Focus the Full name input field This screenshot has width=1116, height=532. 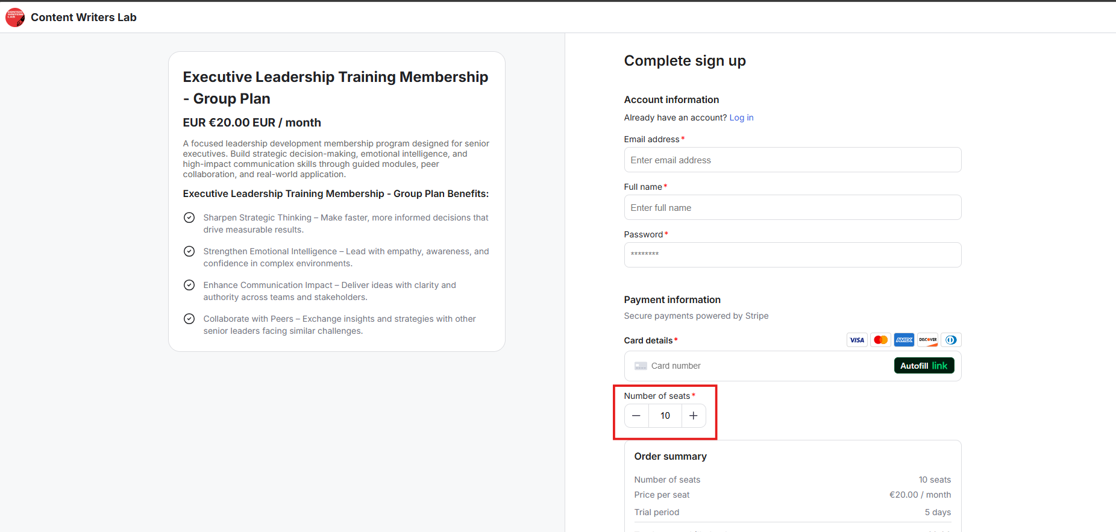pyautogui.click(x=792, y=208)
